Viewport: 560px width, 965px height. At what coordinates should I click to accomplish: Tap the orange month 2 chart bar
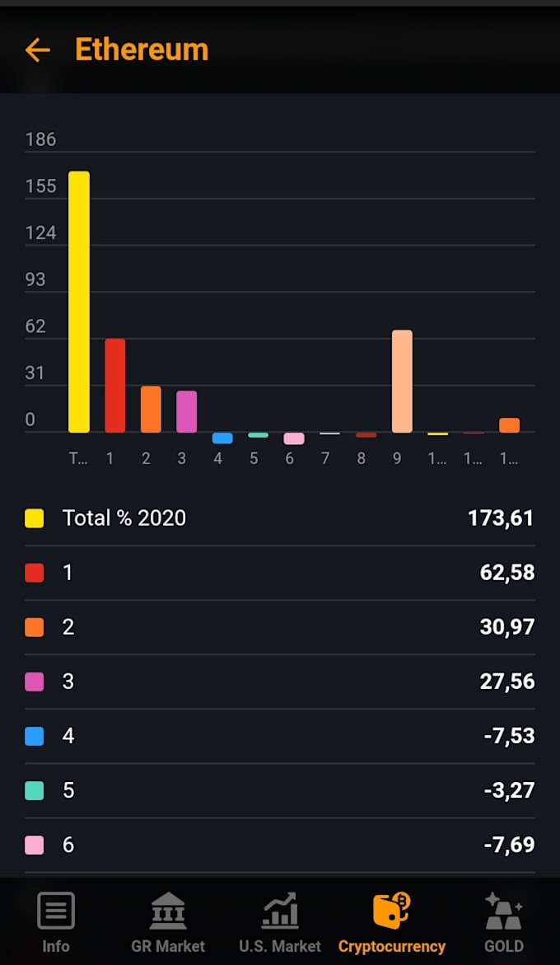tap(151, 409)
